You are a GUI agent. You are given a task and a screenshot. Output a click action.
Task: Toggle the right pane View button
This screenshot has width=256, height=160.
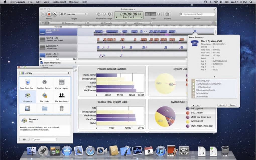159,14
